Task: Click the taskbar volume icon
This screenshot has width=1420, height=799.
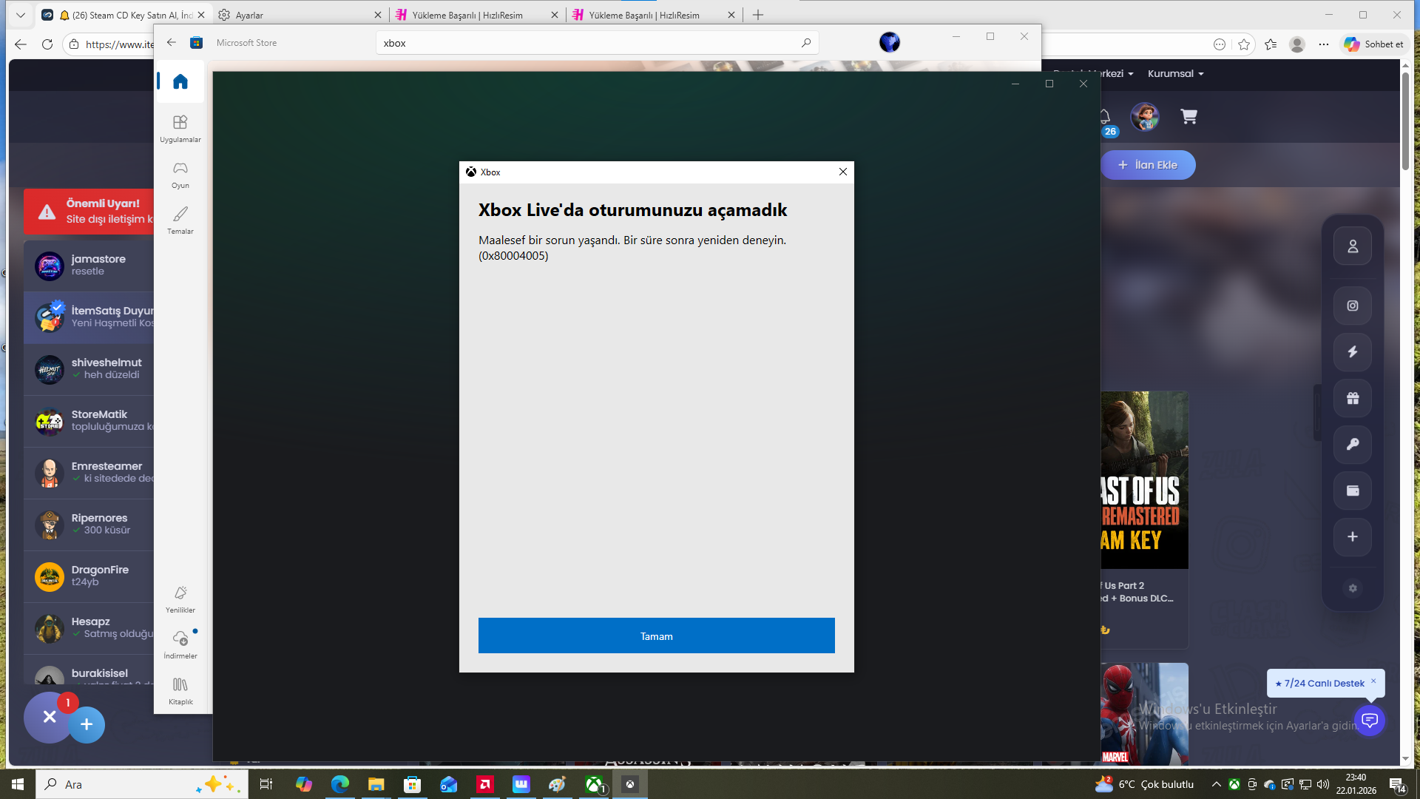Action: click(x=1323, y=784)
